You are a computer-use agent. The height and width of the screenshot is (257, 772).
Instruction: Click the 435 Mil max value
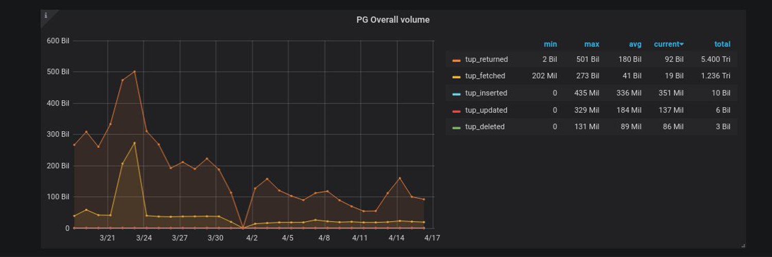pyautogui.click(x=587, y=93)
